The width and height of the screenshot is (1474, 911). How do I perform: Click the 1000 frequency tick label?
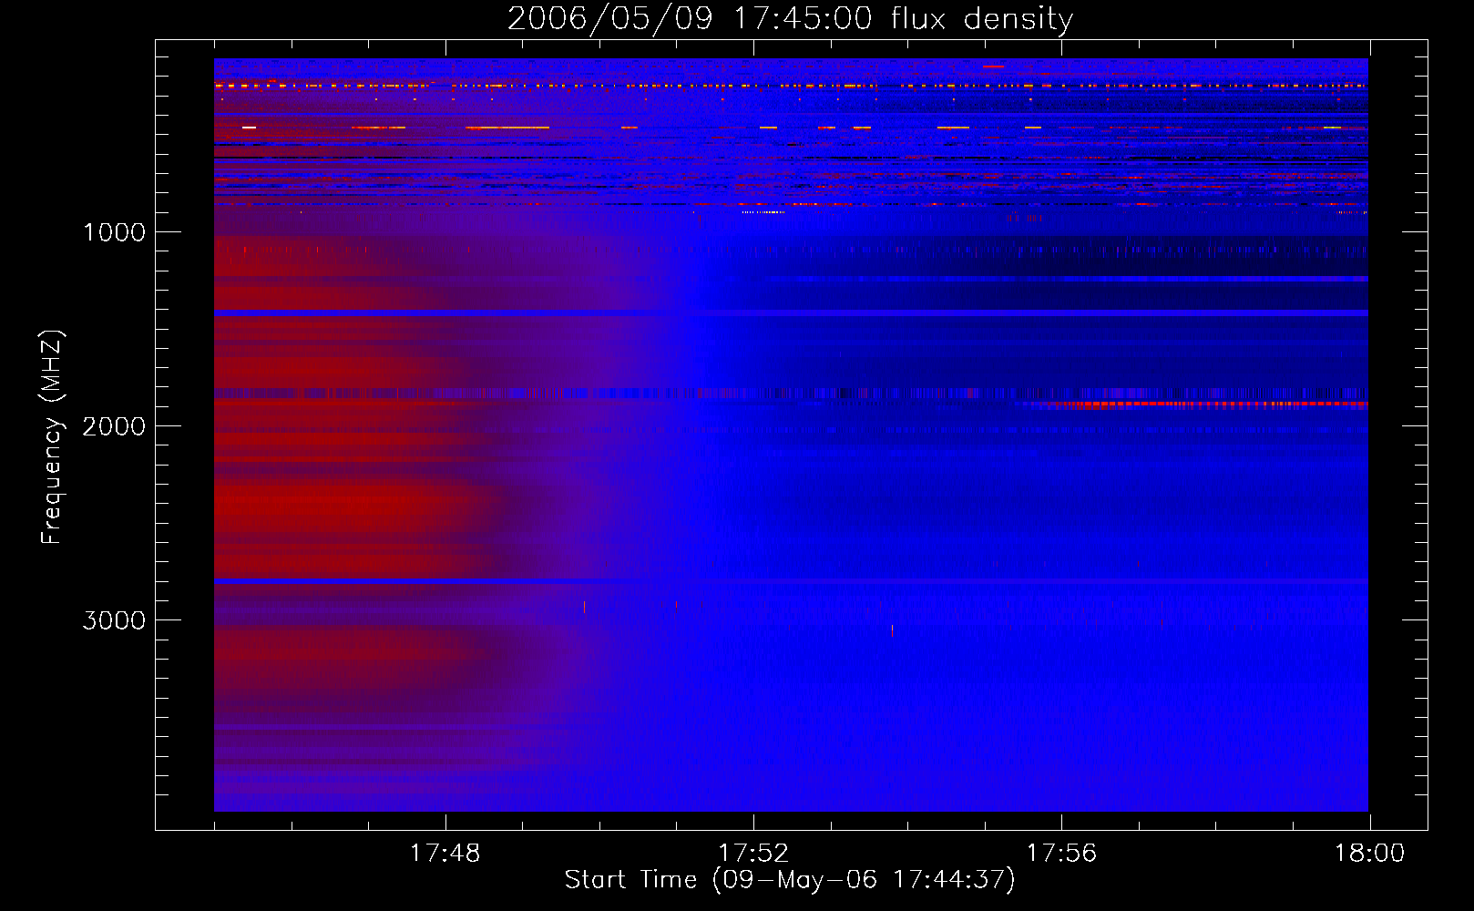(x=114, y=232)
